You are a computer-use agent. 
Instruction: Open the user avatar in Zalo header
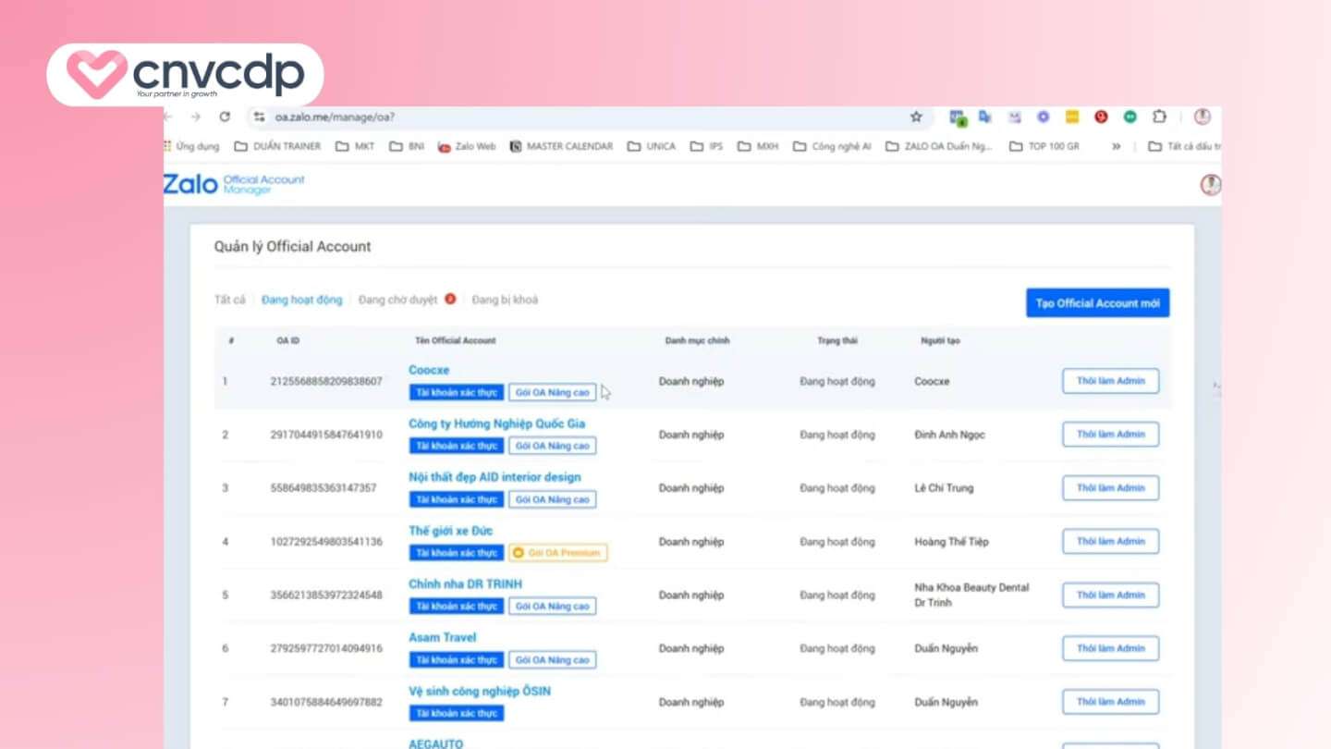pyautogui.click(x=1210, y=185)
